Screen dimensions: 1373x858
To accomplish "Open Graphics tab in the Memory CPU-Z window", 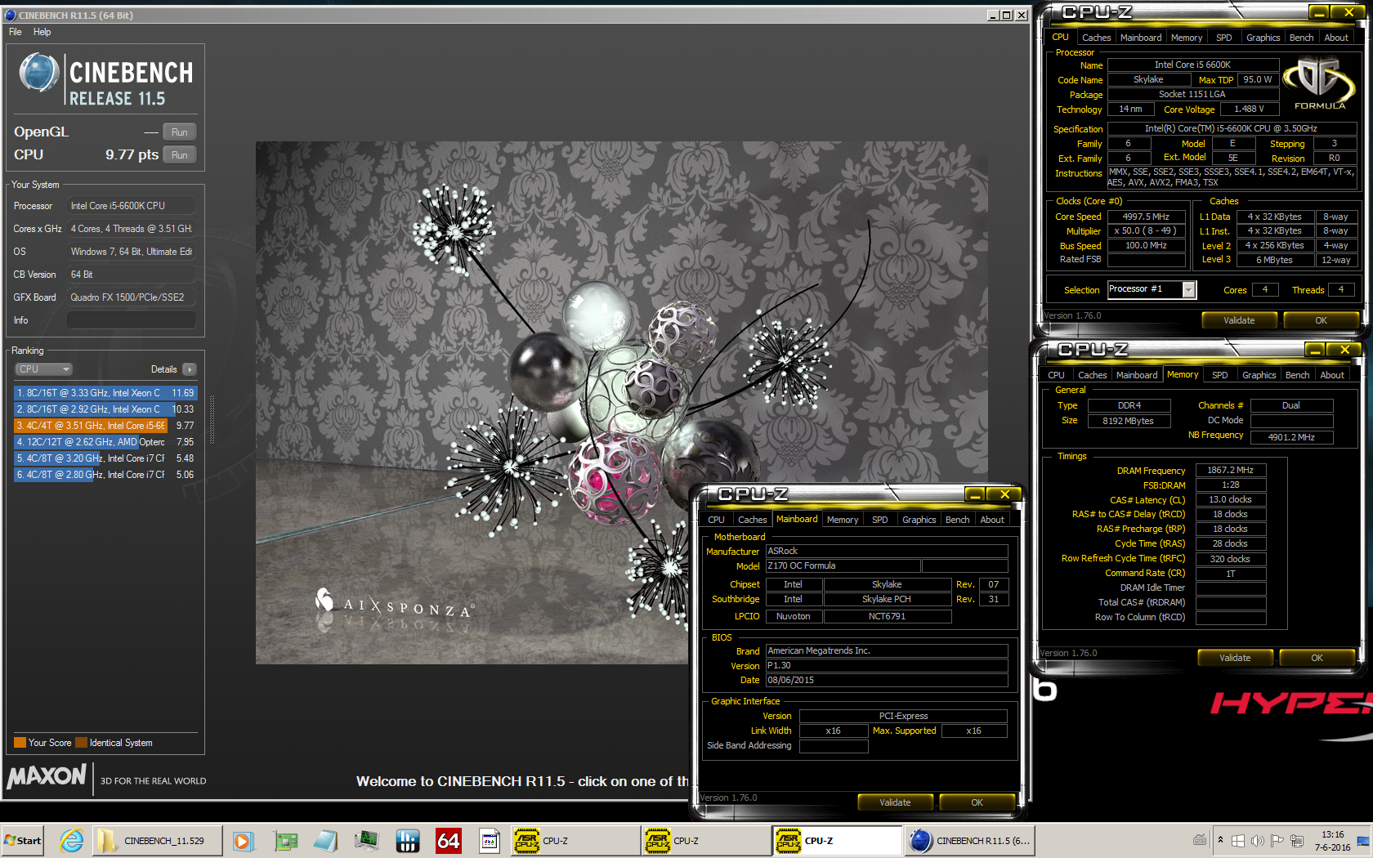I will [x=1259, y=375].
